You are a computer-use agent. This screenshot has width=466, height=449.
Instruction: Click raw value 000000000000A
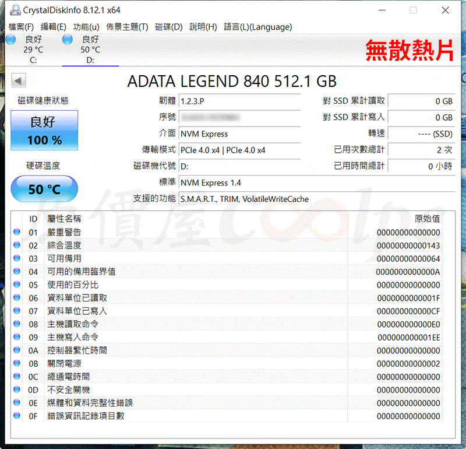(x=408, y=272)
